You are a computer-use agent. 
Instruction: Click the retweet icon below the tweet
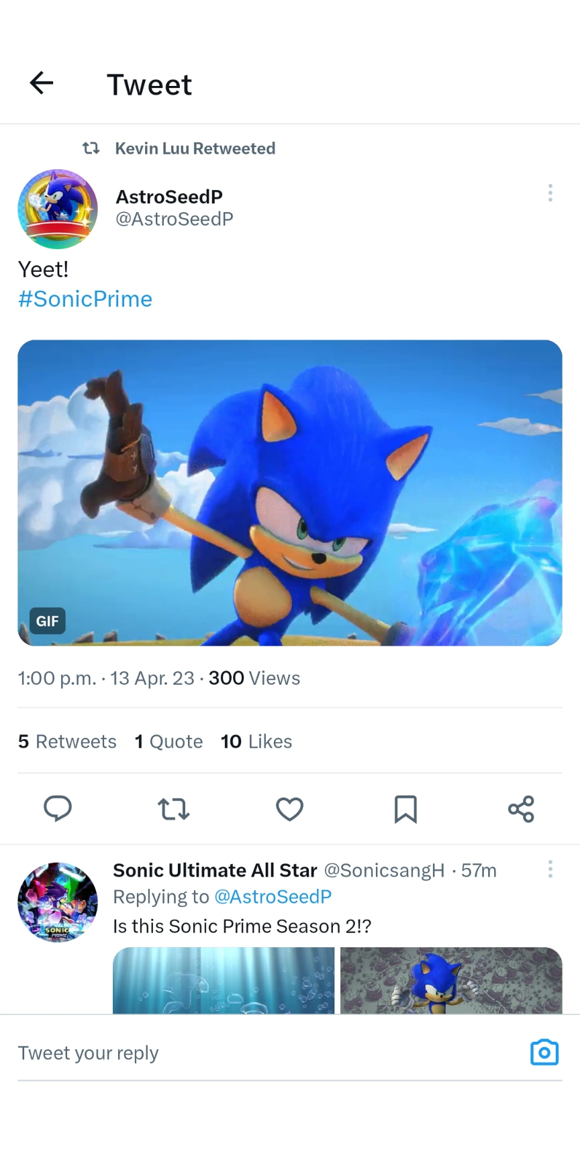(x=173, y=809)
